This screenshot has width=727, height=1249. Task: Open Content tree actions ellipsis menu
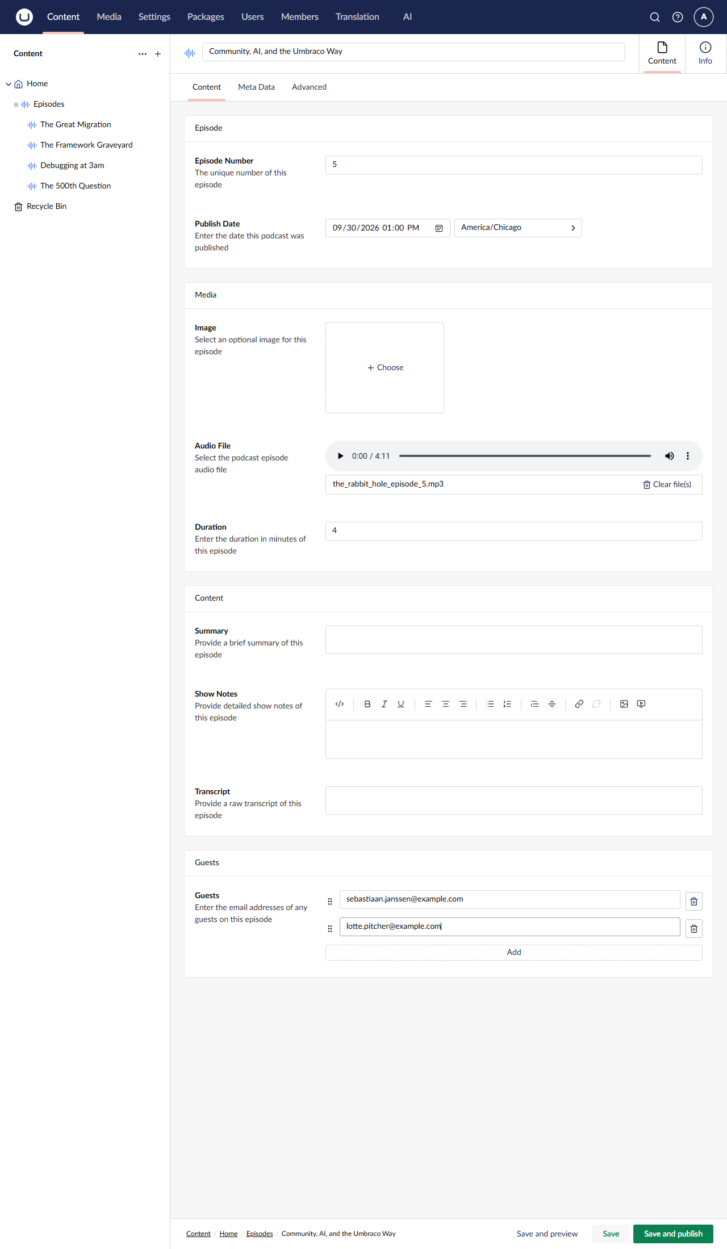pos(143,54)
